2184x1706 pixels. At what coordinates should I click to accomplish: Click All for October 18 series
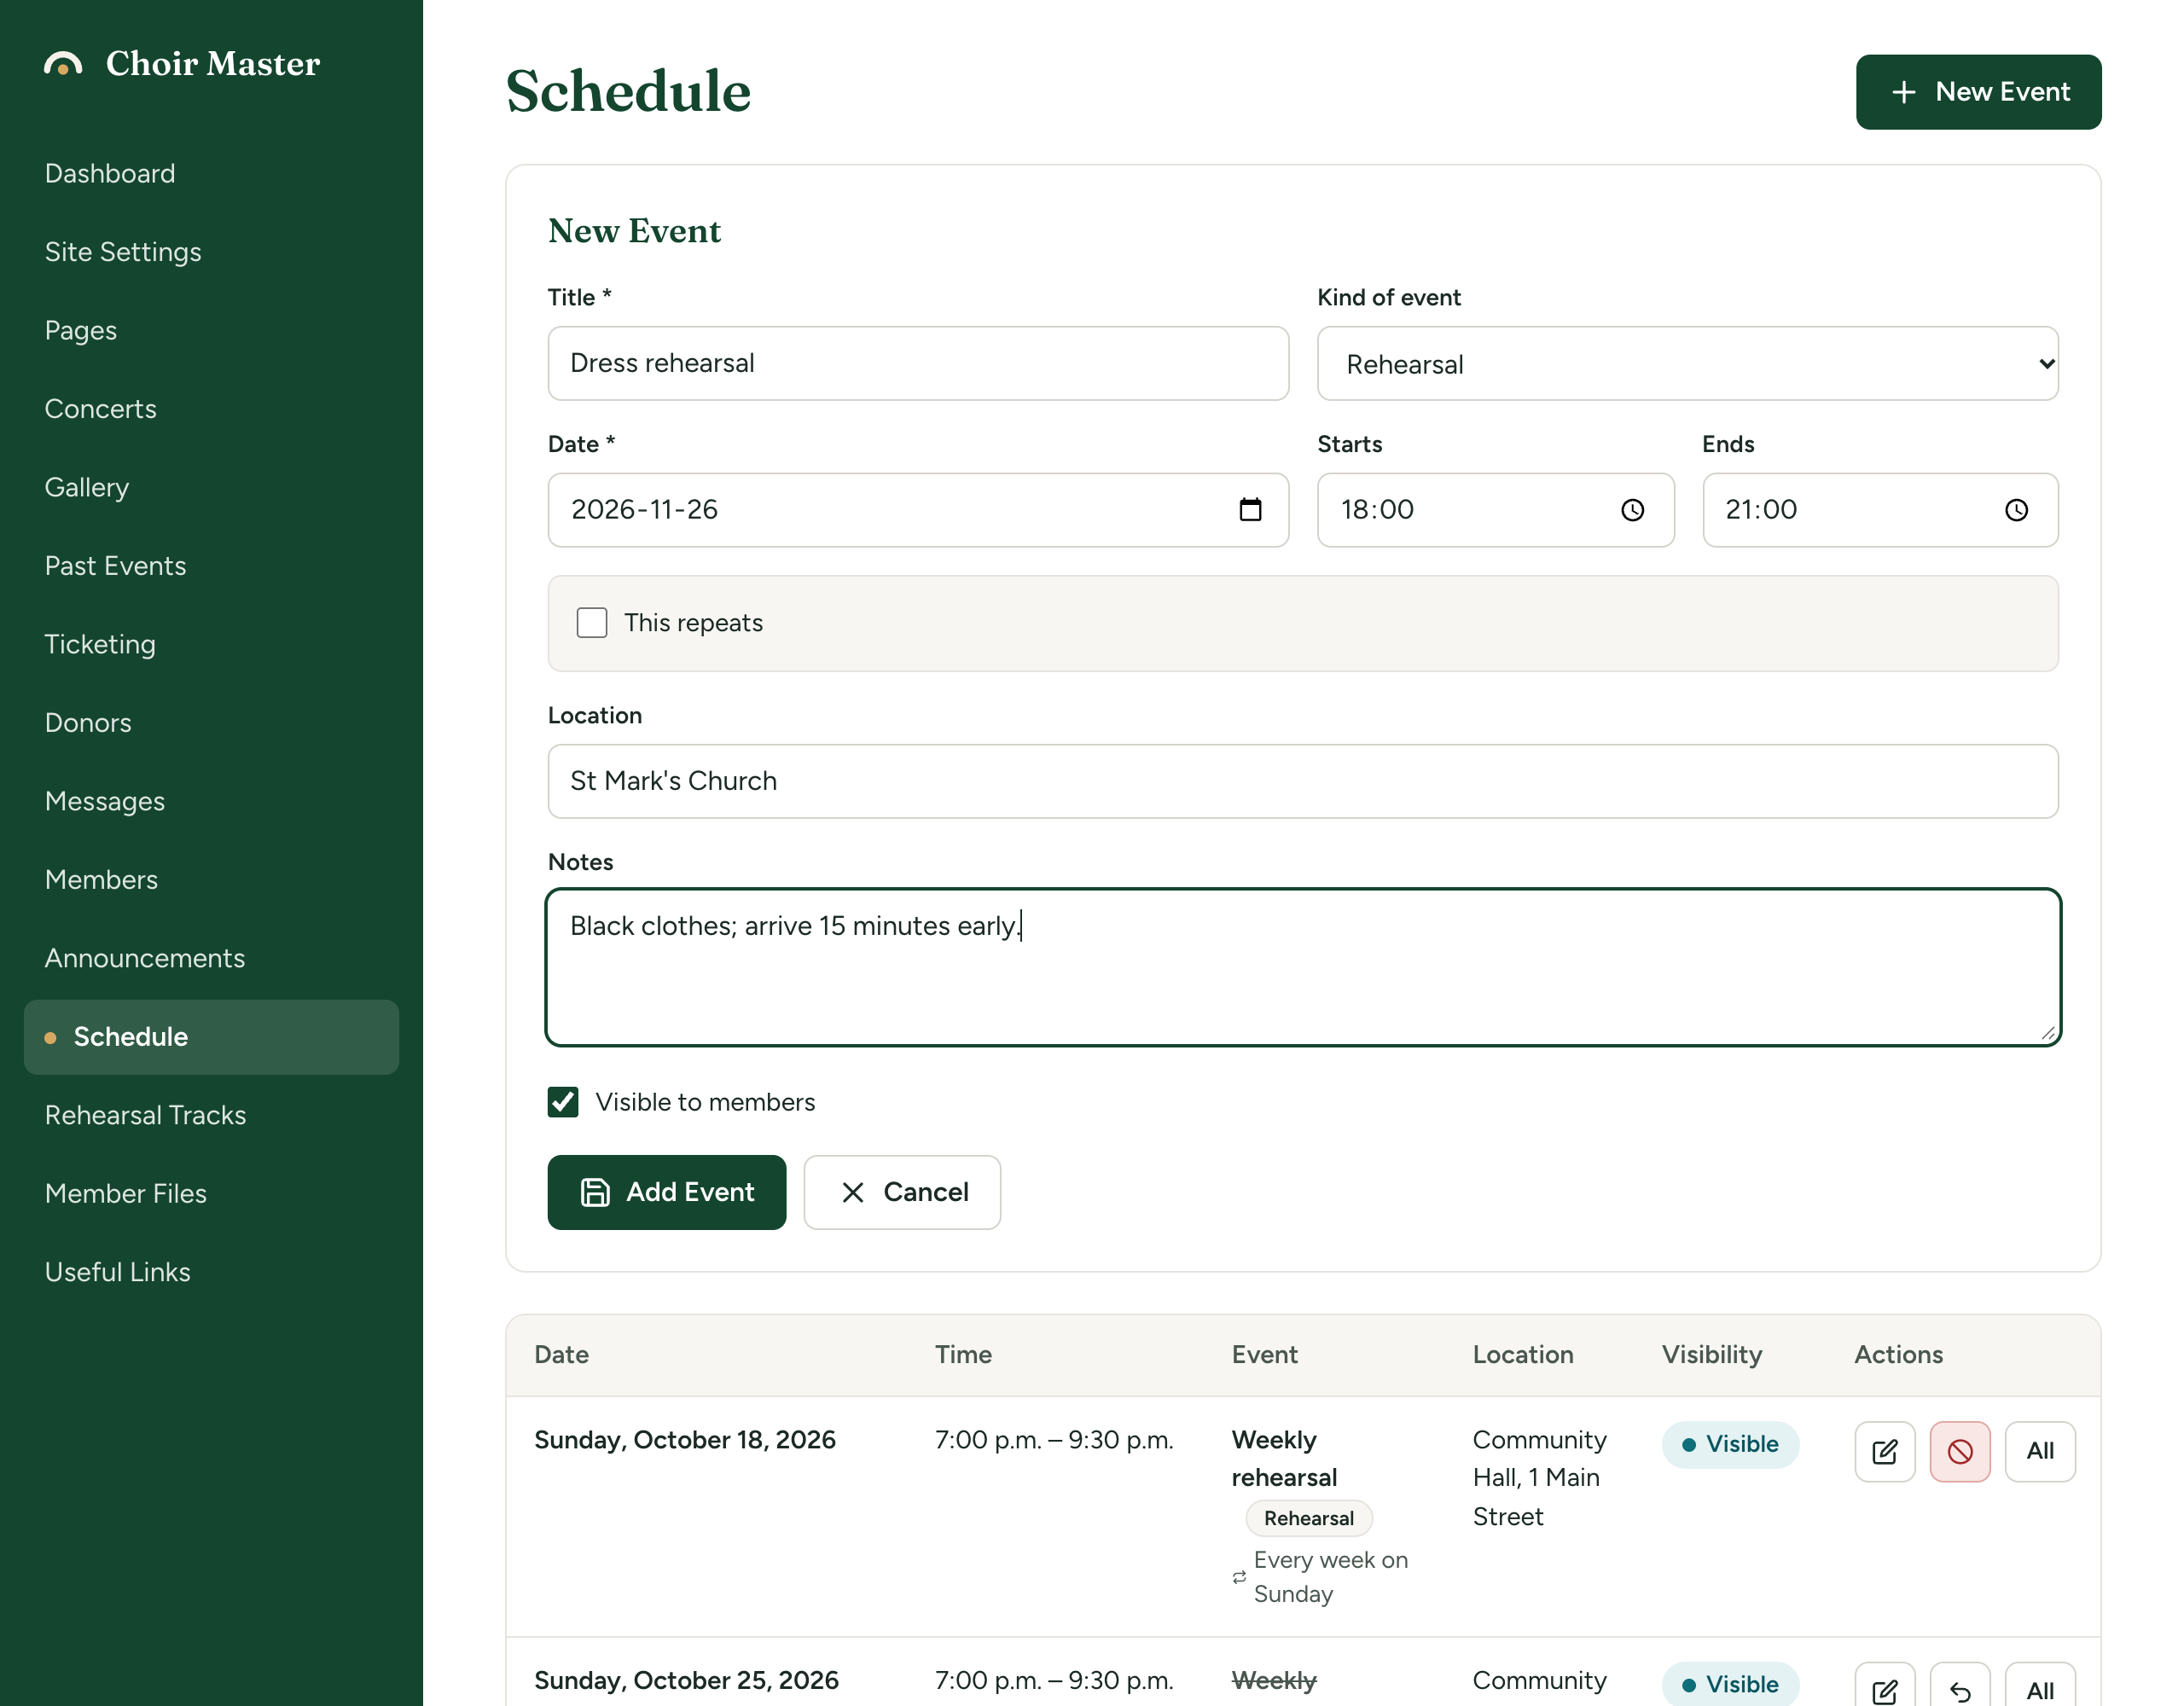click(x=2040, y=1451)
